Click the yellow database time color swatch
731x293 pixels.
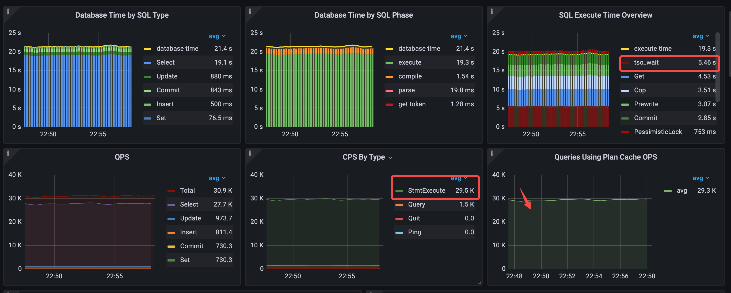[x=148, y=48]
